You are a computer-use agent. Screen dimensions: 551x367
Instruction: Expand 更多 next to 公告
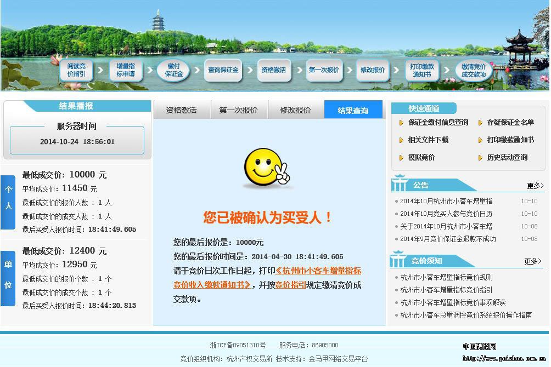click(x=535, y=186)
